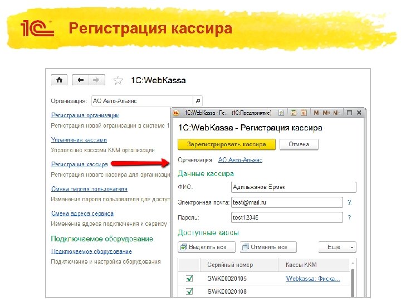
Task: Navigate forward with the right arrow
Action: click(x=96, y=80)
